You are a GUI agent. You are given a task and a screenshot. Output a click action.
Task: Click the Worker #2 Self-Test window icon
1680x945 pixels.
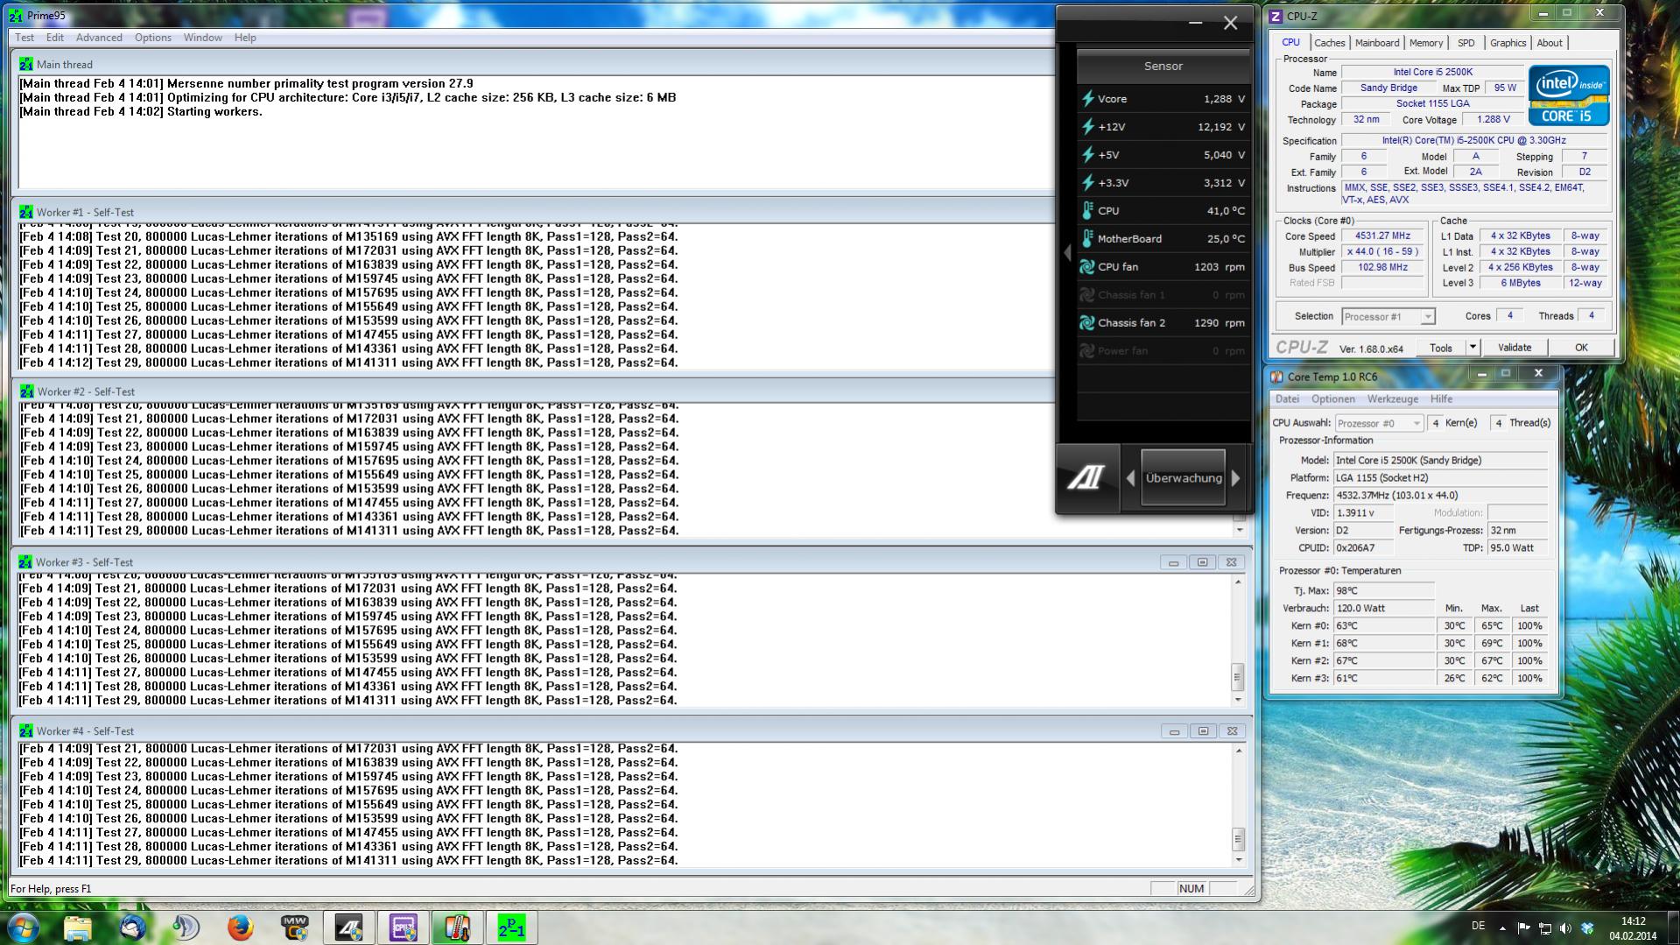pyautogui.click(x=27, y=391)
